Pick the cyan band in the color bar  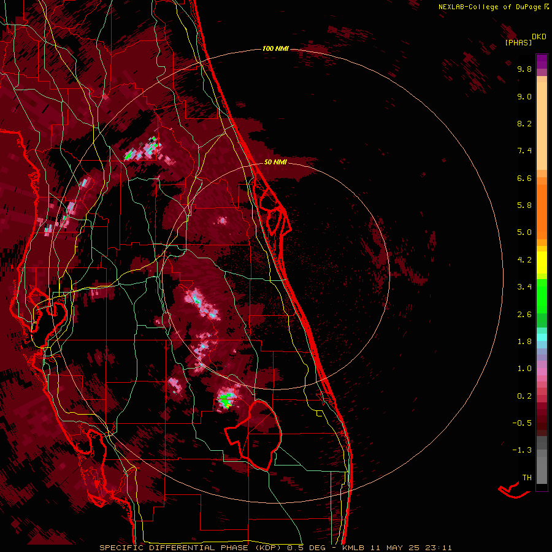542,337
